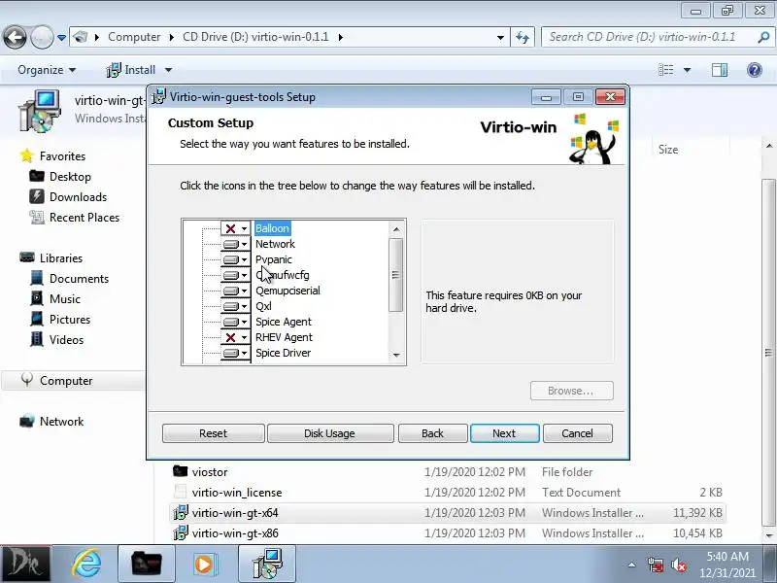Open Internet Explorer from the taskbar
Viewport: 777px width, 583px height.
tap(85, 564)
